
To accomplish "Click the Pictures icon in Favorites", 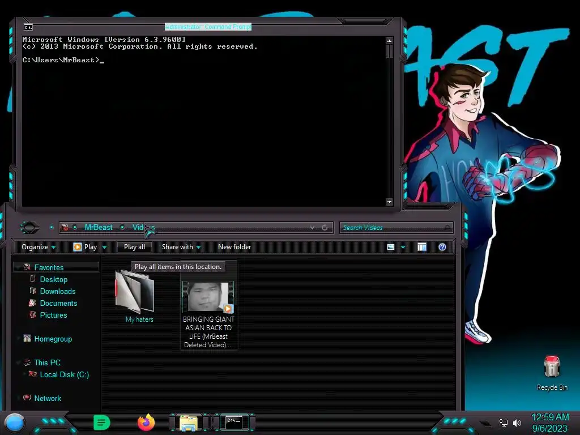I will 32,315.
